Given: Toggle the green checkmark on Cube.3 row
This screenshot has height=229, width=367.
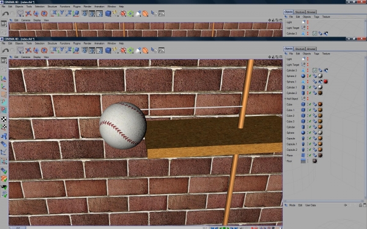Looking at the screenshot, I should tap(310, 122).
